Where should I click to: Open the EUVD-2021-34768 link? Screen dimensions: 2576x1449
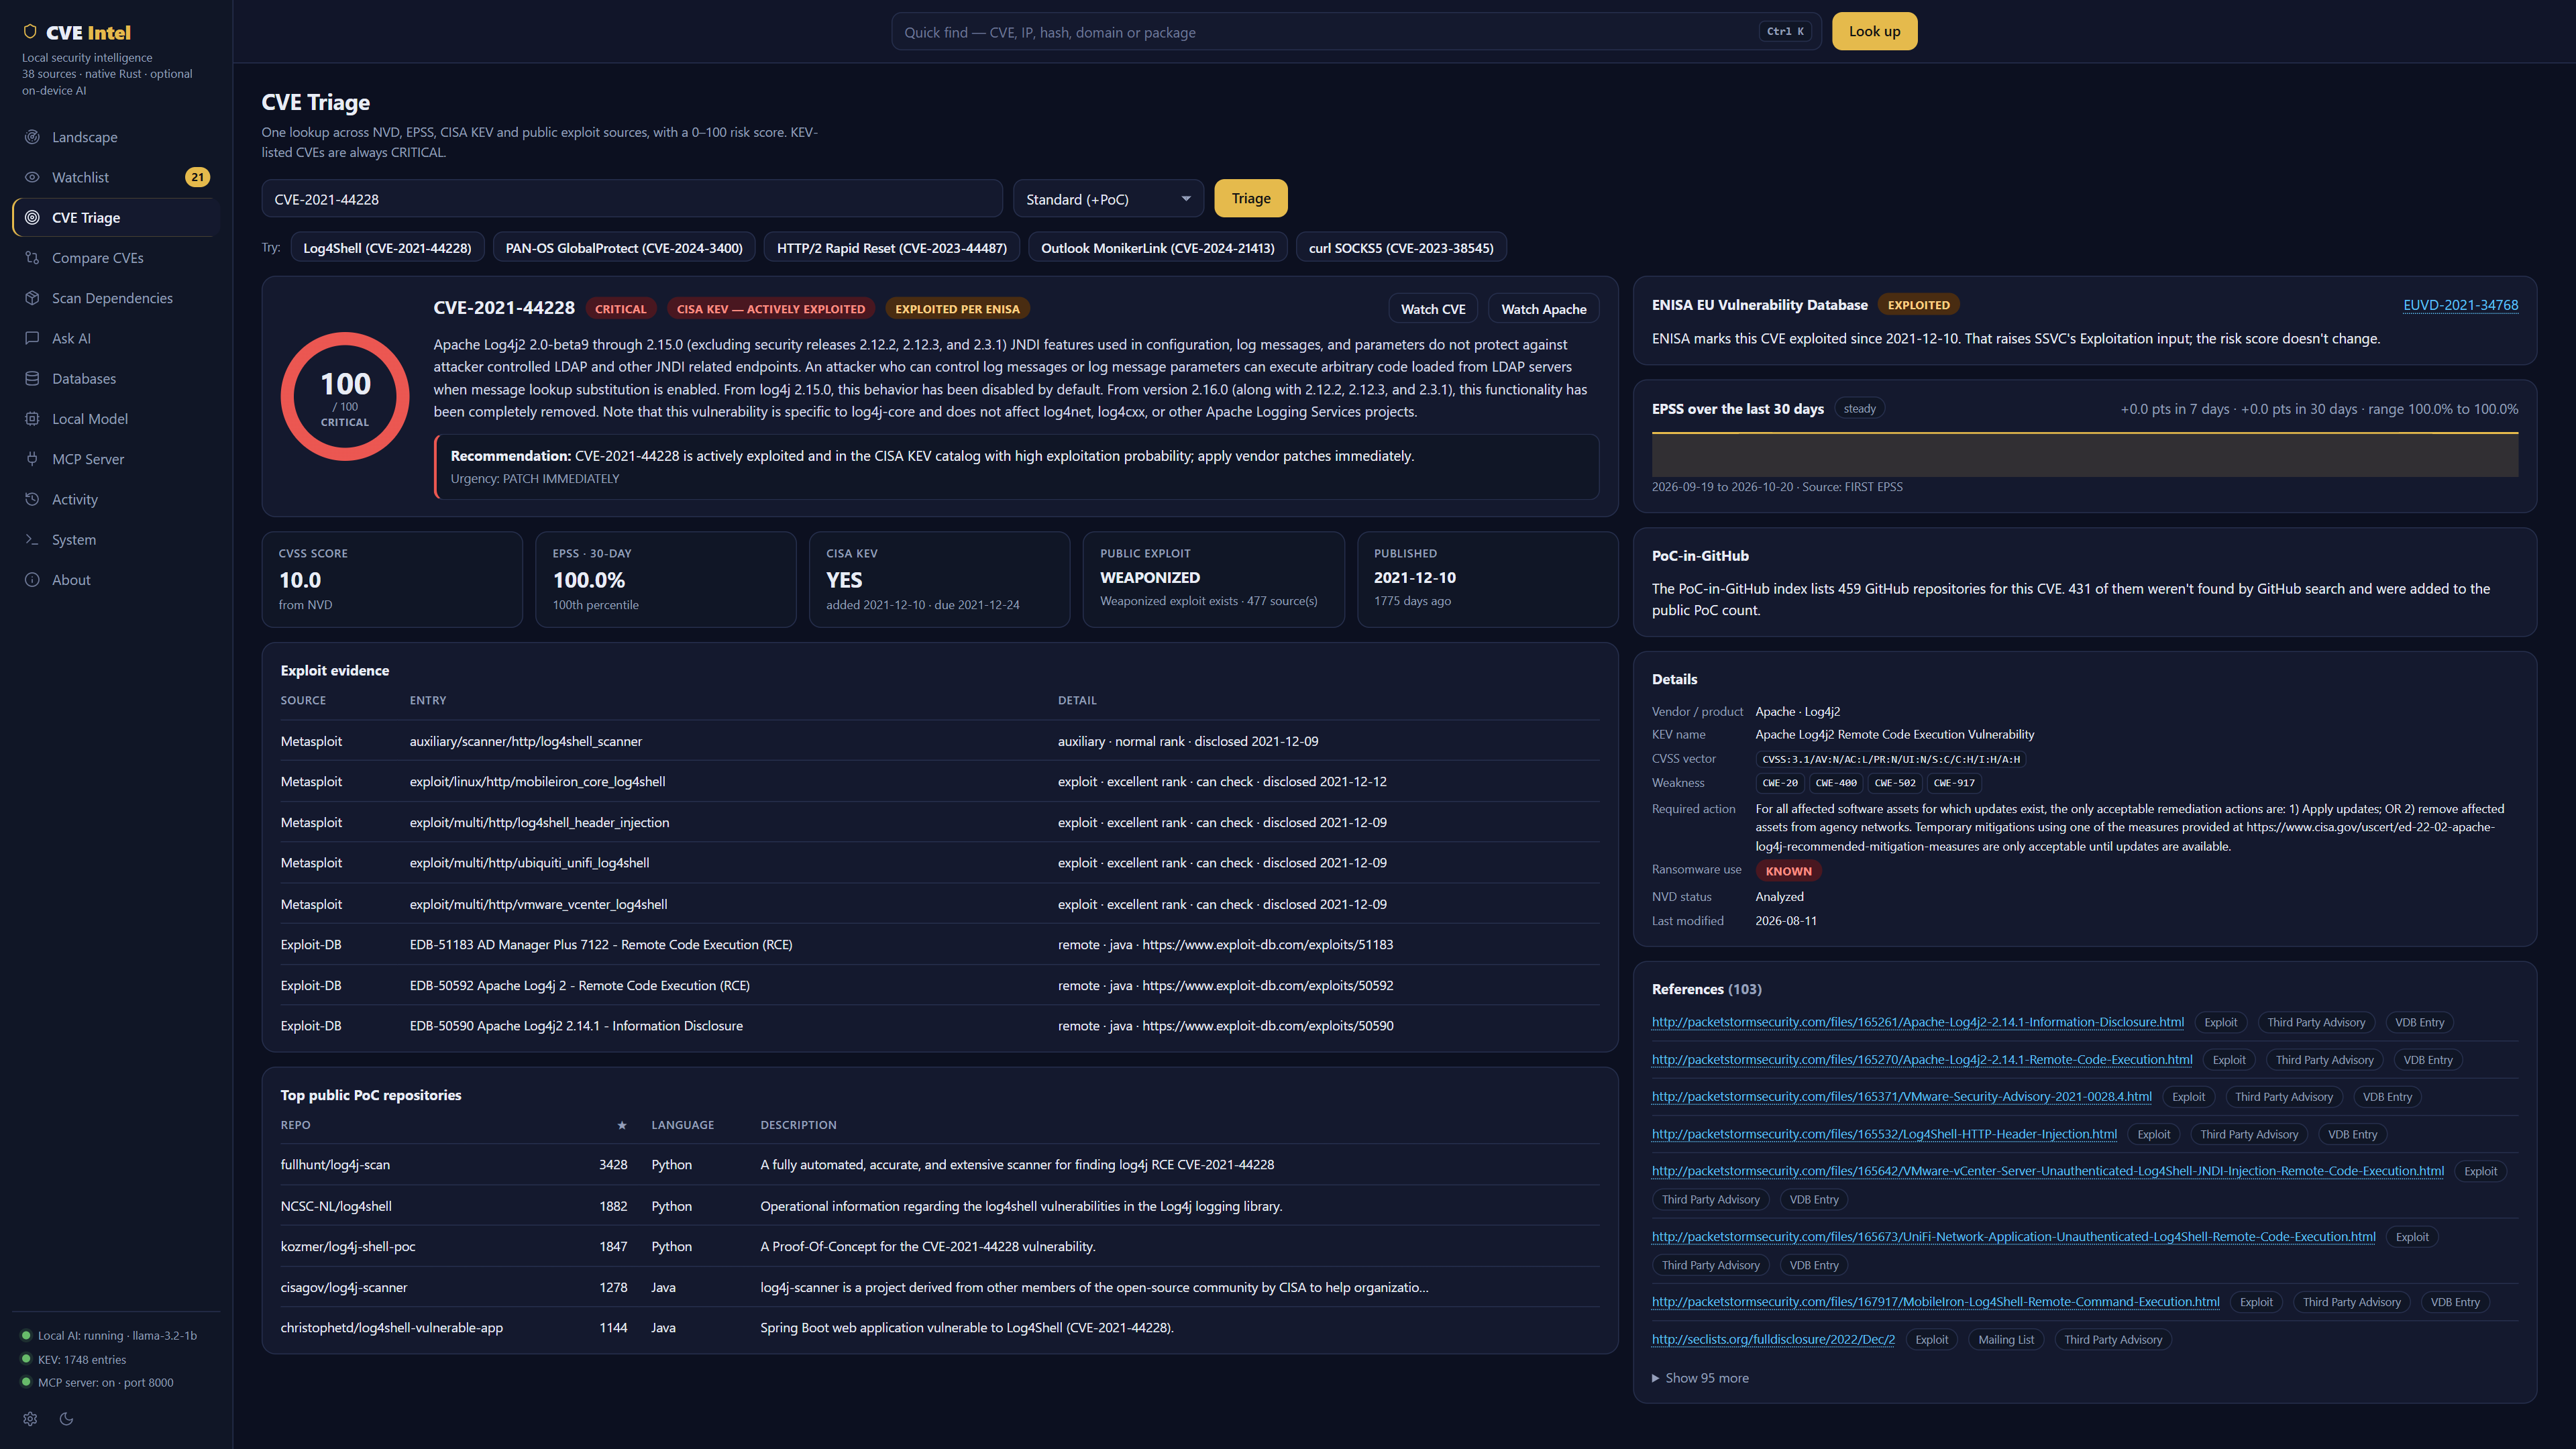2460,305
